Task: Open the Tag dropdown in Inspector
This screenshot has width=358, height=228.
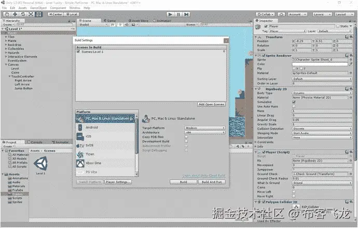Action: click(x=287, y=31)
